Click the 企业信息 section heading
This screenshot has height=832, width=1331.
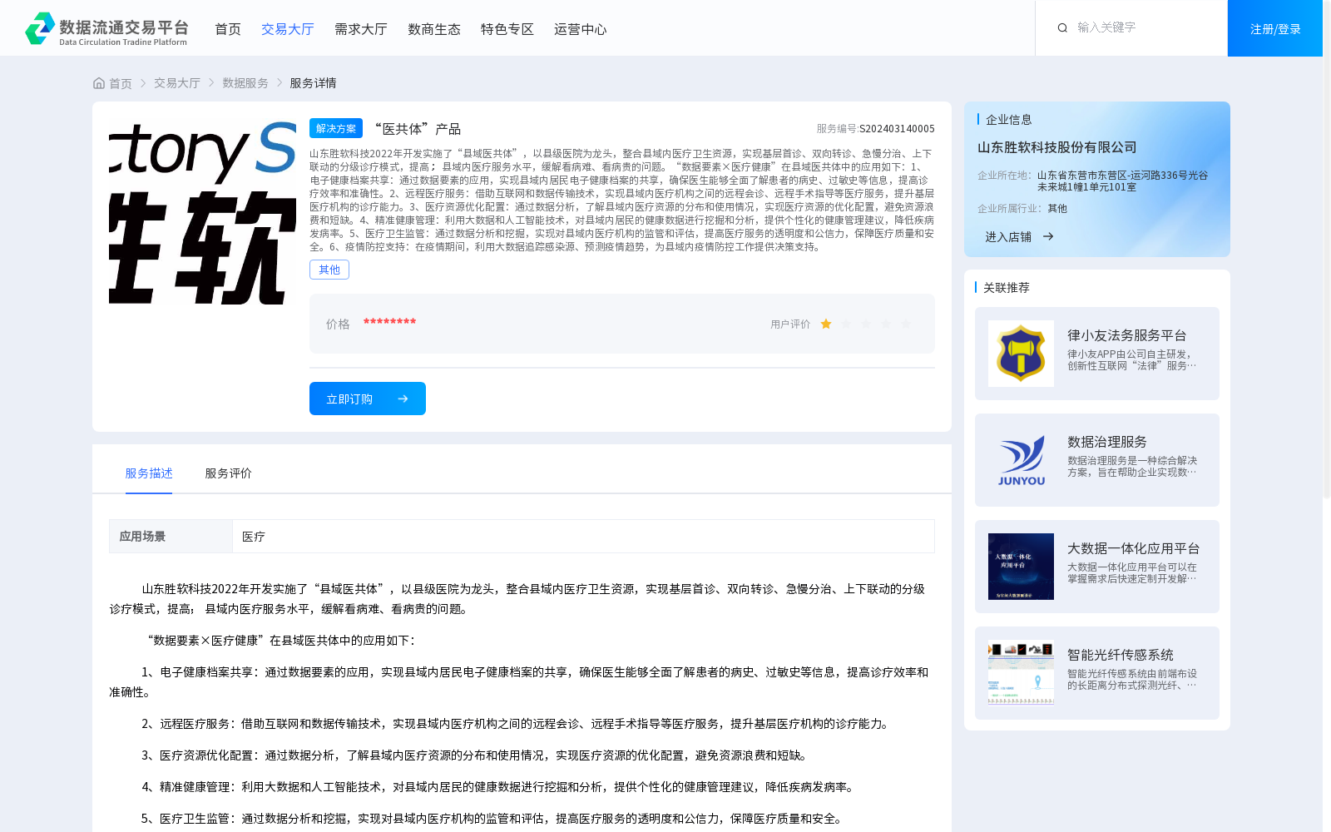(1009, 120)
